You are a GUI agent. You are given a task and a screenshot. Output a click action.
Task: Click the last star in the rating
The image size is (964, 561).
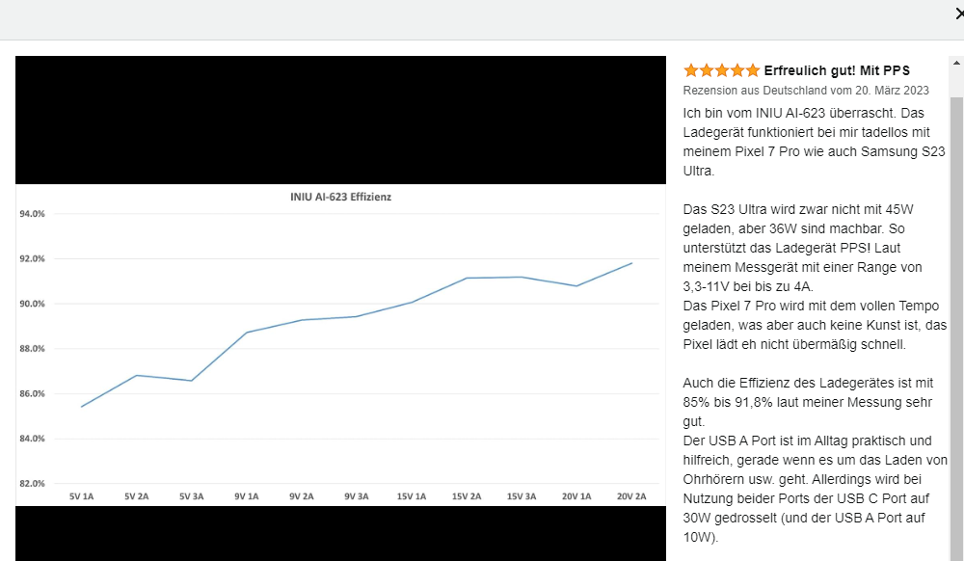[x=753, y=70]
